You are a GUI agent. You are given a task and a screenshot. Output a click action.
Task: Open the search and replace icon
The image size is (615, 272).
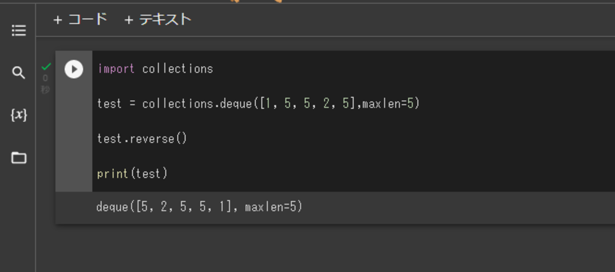click(19, 73)
